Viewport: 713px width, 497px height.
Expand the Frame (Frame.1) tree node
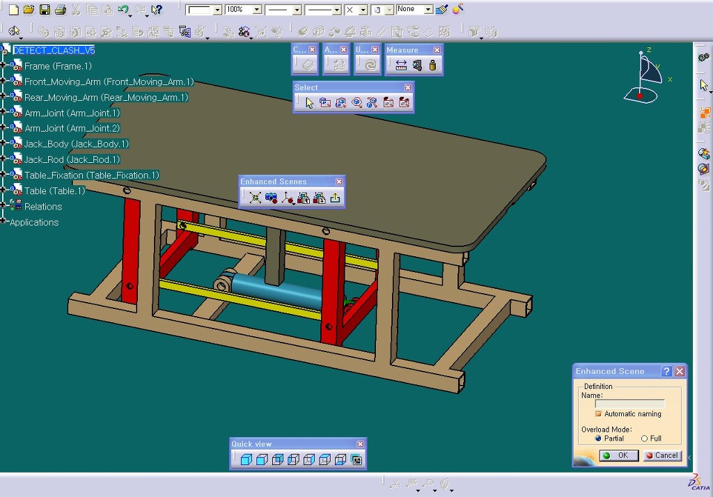tap(3, 66)
